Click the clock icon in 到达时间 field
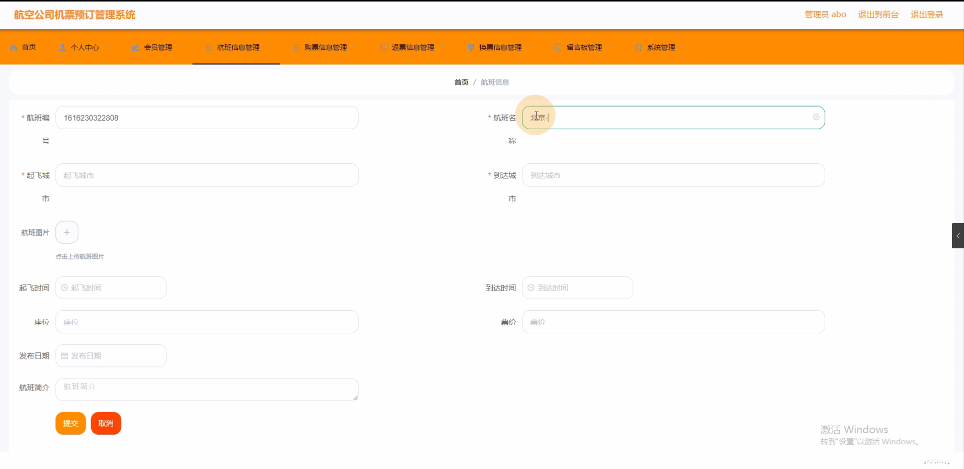Screen dimensions: 964x469 pyautogui.click(x=531, y=288)
